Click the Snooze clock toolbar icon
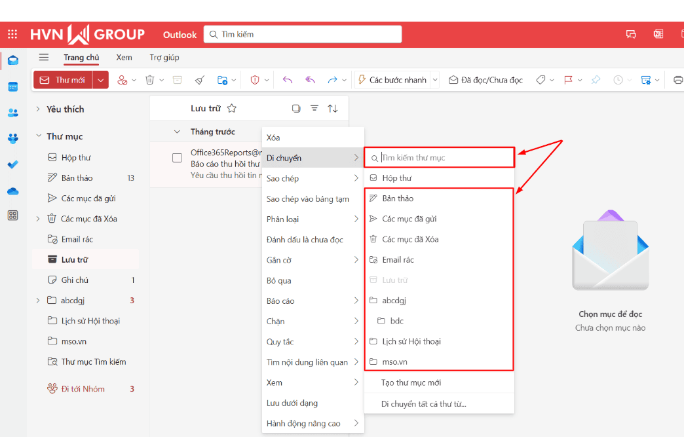 [618, 80]
